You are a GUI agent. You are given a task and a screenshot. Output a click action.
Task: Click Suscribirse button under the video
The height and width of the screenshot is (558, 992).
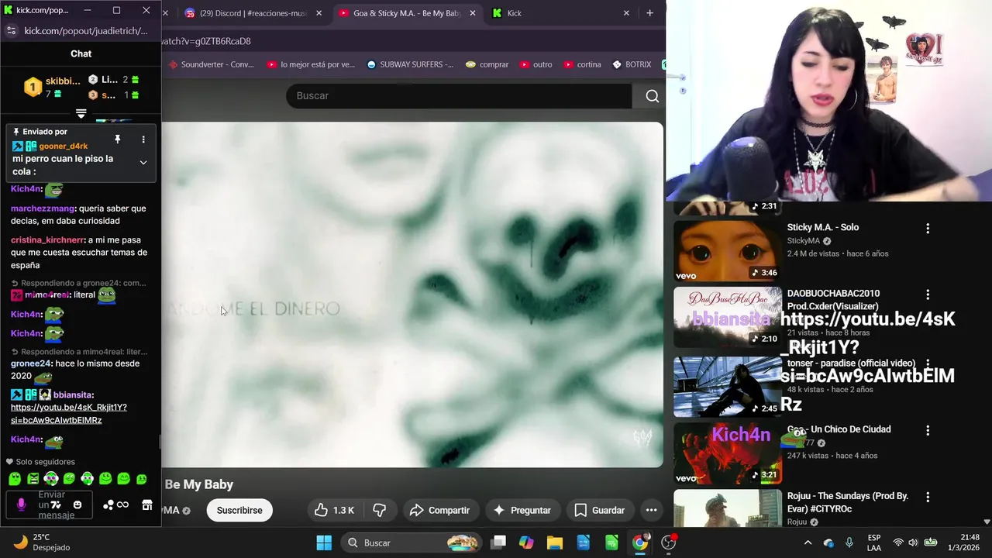(x=239, y=510)
